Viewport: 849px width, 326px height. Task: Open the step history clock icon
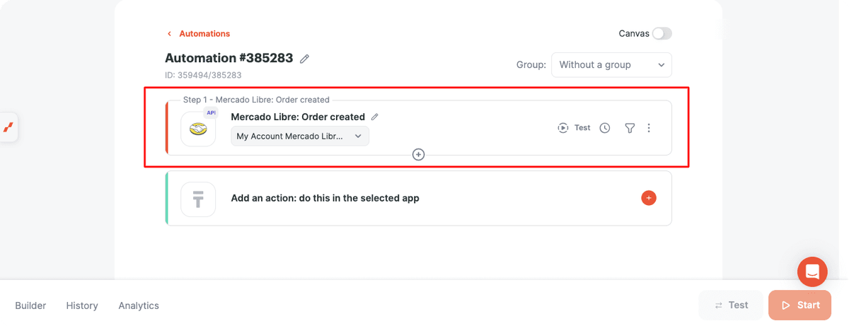605,128
